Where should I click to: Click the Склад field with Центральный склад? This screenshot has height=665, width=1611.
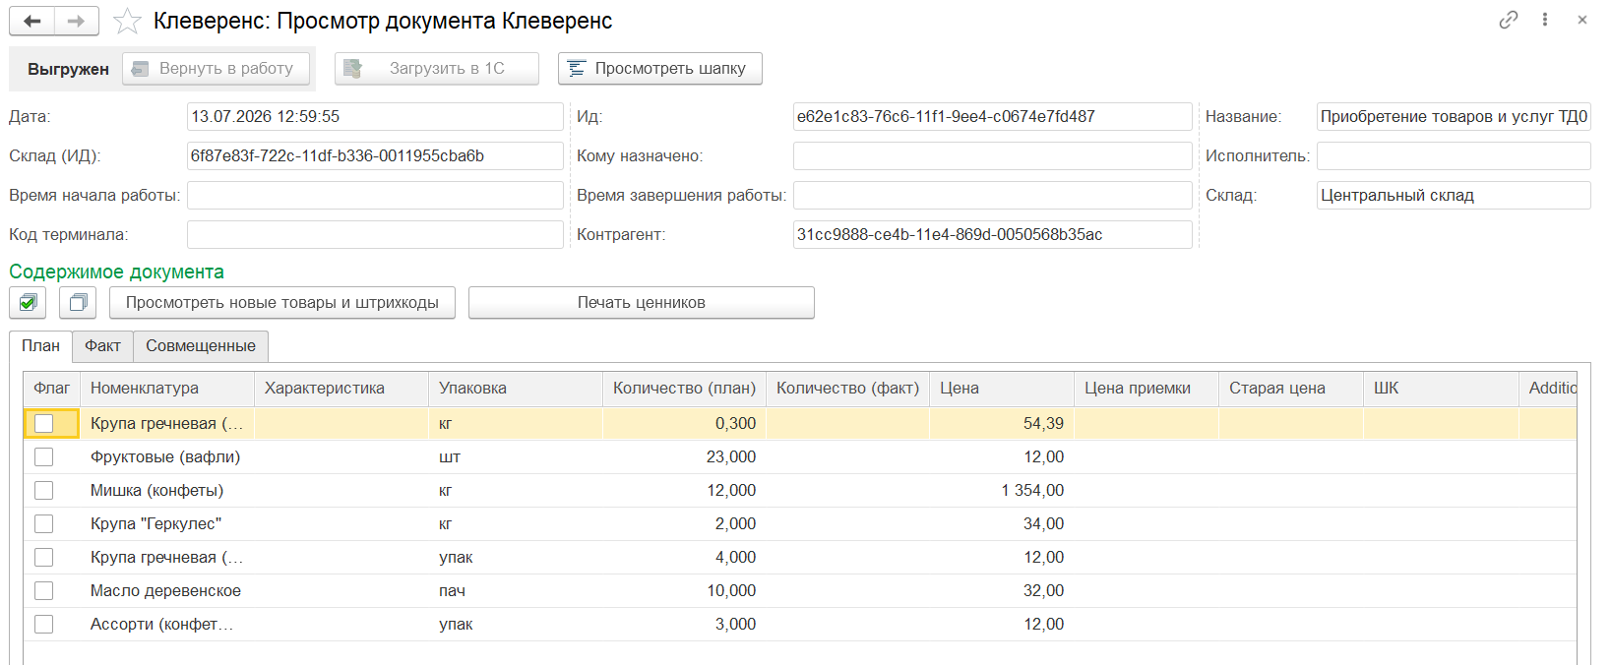click(1454, 196)
